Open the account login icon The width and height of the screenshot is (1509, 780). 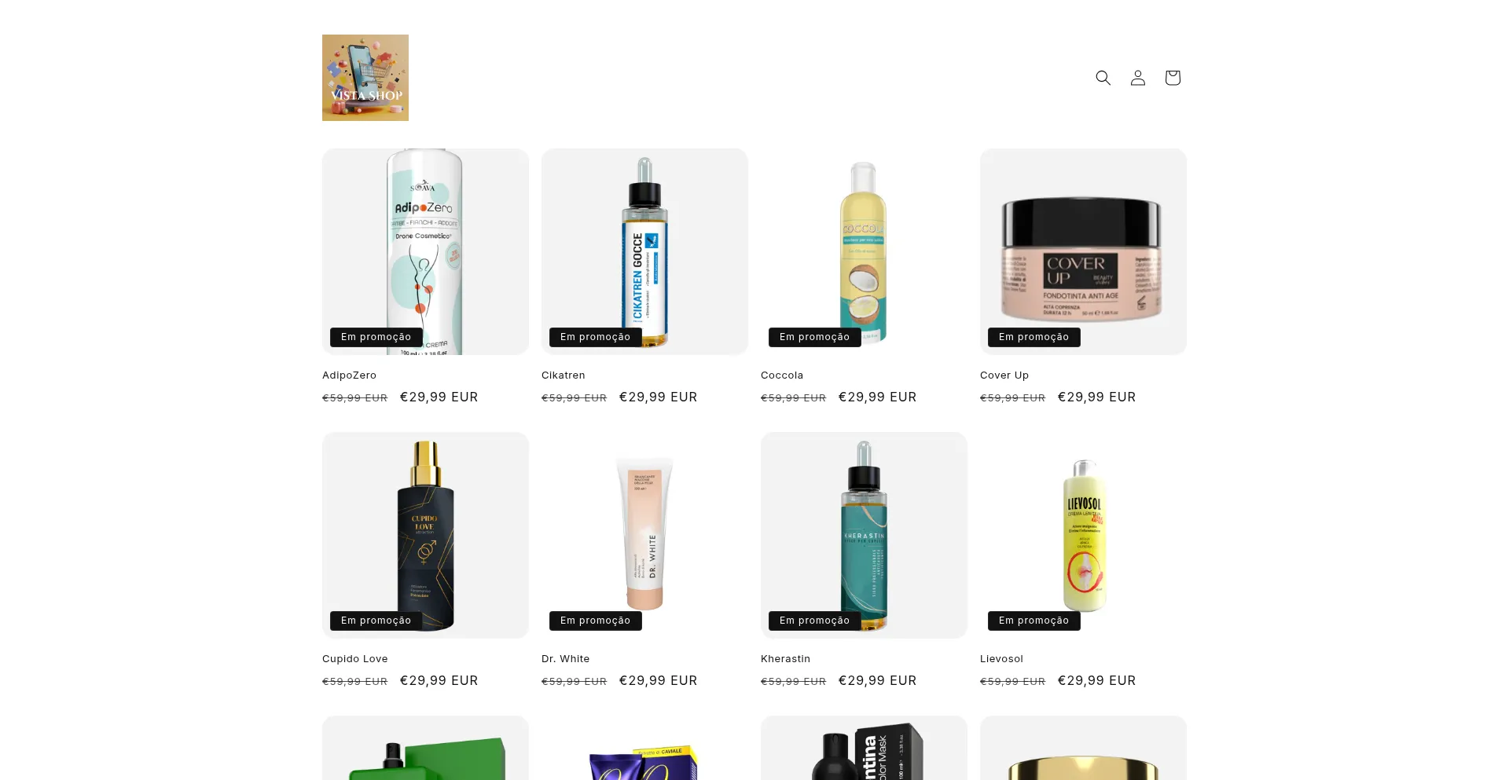(1137, 78)
